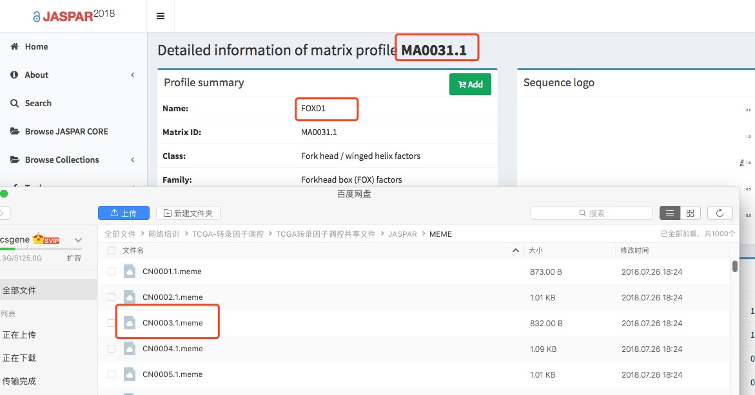
Task: Open Browse JASPAR CORE
Action: point(66,132)
